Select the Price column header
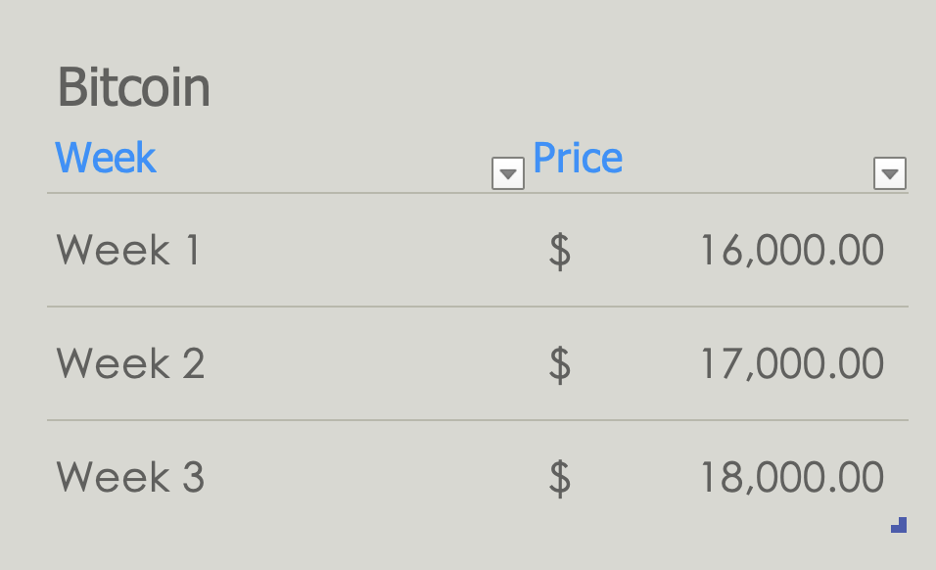This screenshot has height=570, width=936. pos(578,157)
